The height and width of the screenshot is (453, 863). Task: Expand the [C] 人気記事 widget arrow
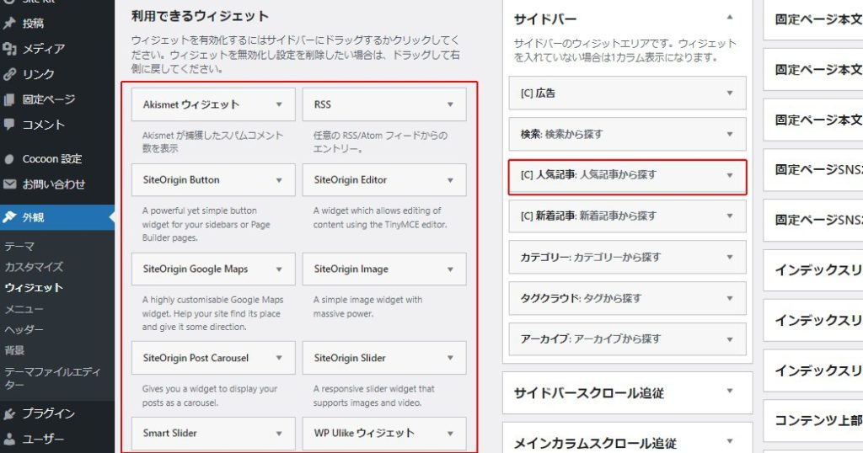(730, 175)
